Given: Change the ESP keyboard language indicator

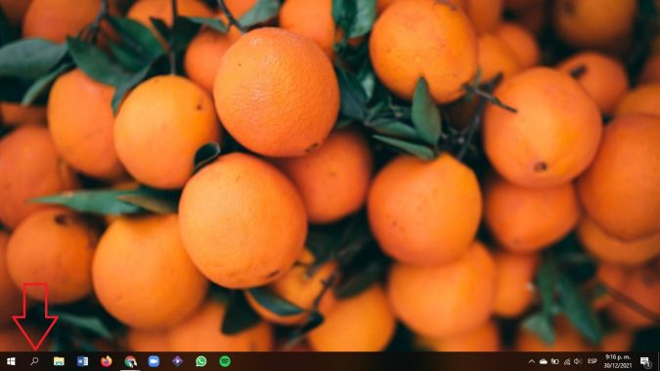Looking at the screenshot, I should click(593, 361).
